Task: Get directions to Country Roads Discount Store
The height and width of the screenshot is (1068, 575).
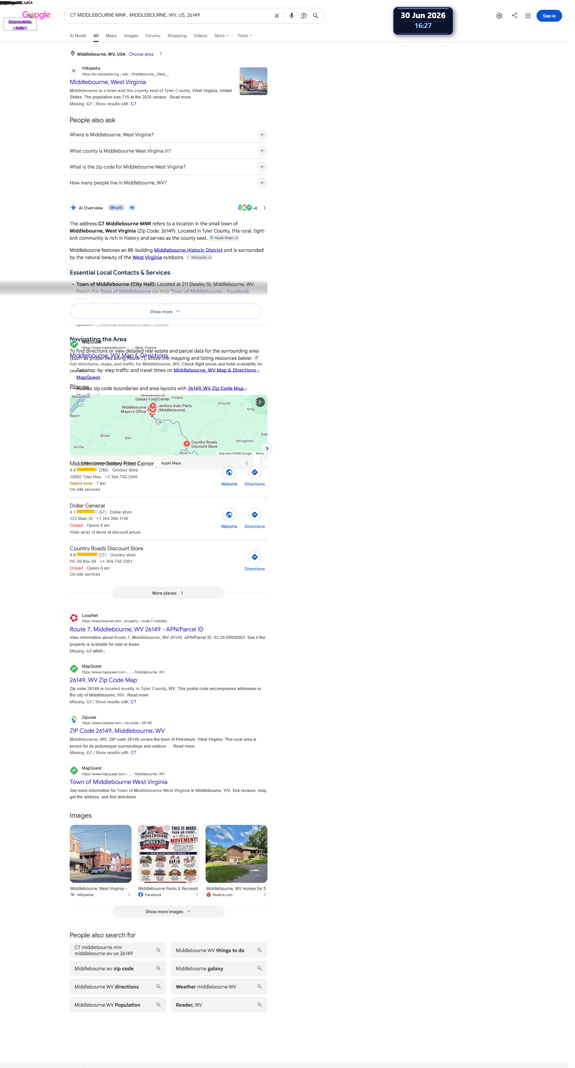Action: click(x=254, y=561)
